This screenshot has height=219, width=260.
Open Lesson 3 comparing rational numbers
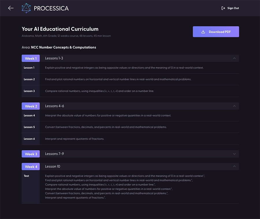pyautogui.click(x=99, y=91)
